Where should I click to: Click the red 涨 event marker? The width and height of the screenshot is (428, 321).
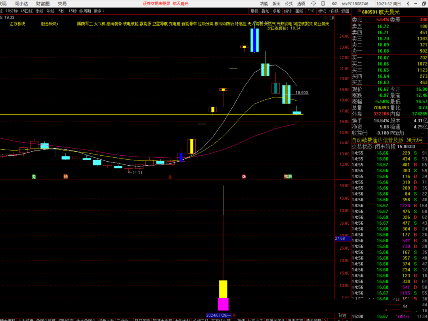pos(244,176)
